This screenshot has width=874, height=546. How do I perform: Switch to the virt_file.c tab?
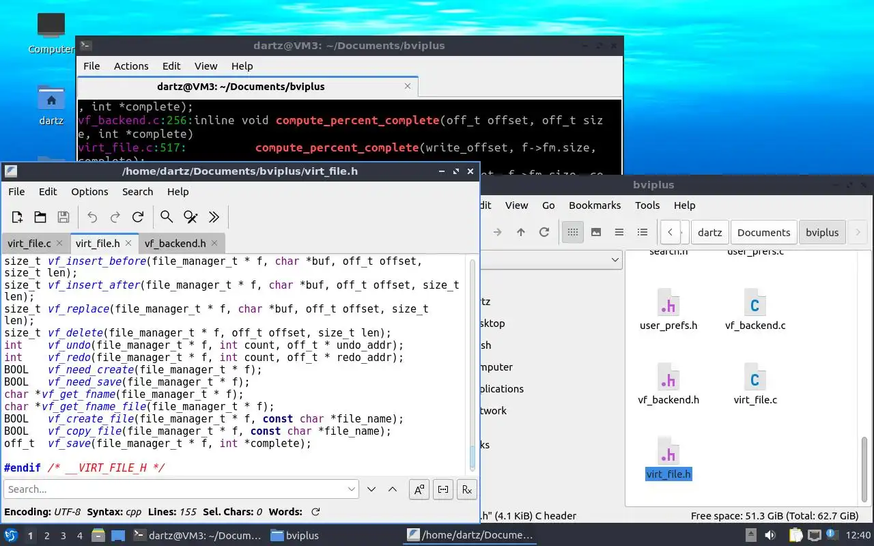pyautogui.click(x=29, y=243)
